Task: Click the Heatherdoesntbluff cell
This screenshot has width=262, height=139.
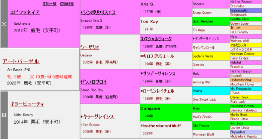Action: pyautogui.click(x=166, y=130)
